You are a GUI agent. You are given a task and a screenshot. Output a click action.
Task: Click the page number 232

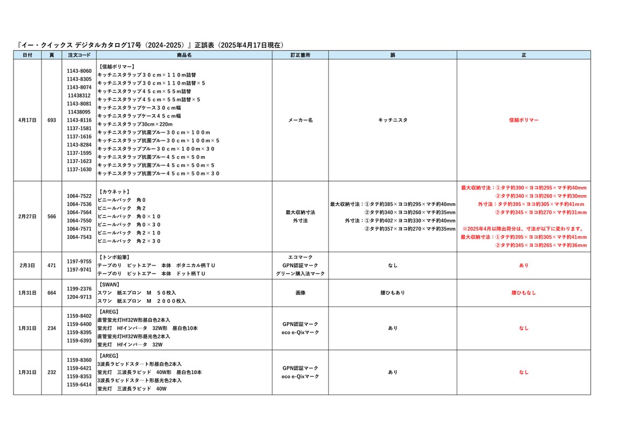click(x=52, y=372)
